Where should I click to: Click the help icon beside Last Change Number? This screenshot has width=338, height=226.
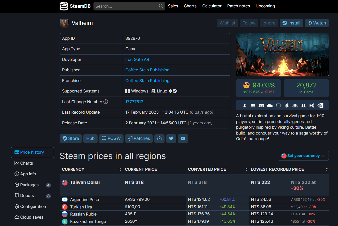tap(106, 102)
